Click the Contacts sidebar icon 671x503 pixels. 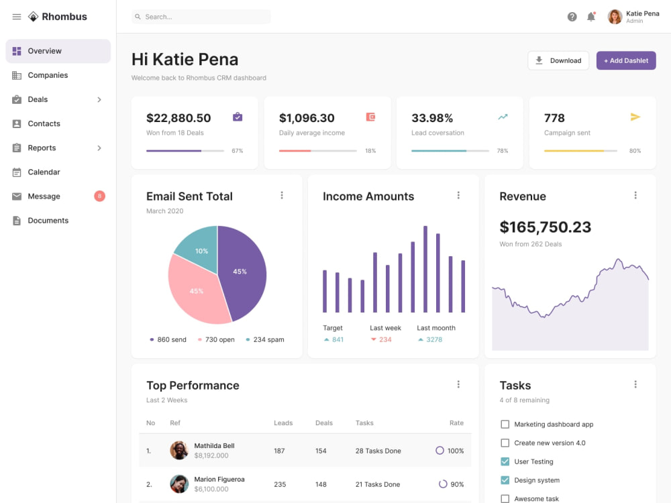(x=17, y=123)
